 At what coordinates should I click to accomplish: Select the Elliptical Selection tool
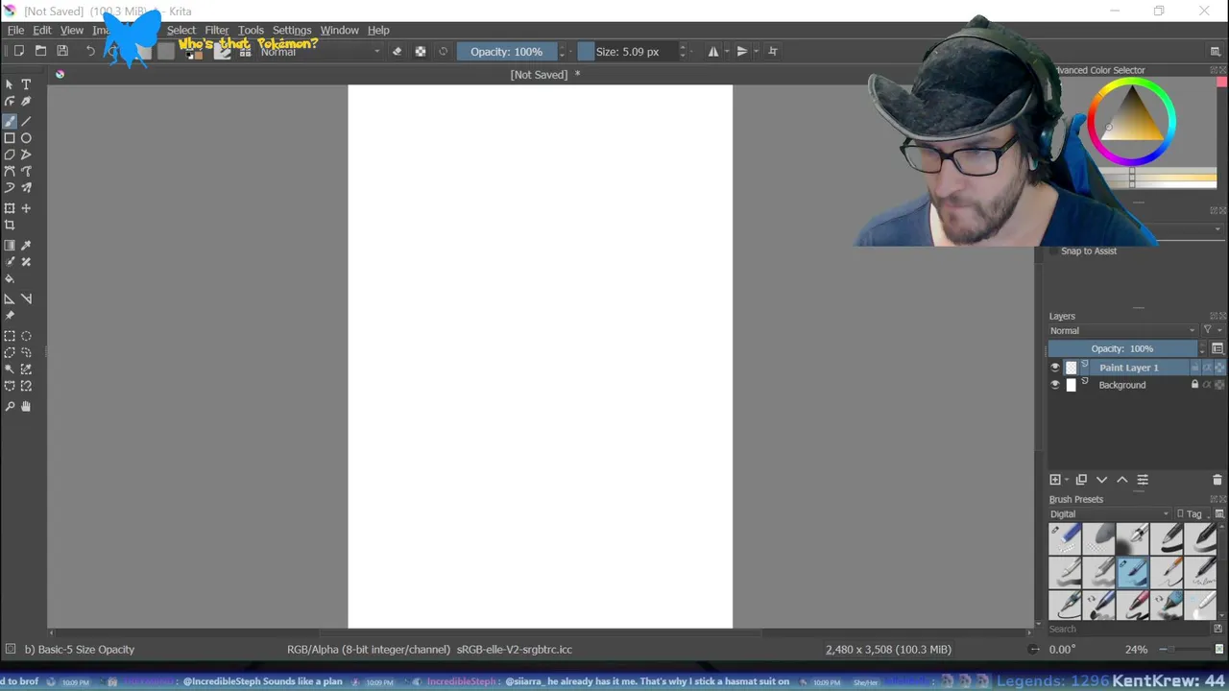click(26, 336)
